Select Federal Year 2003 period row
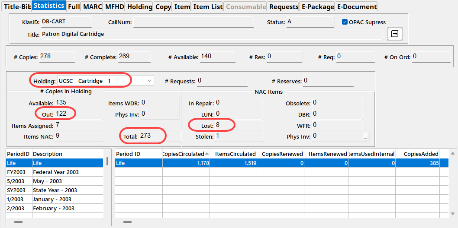This screenshot has height=228, width=458. (x=55, y=172)
